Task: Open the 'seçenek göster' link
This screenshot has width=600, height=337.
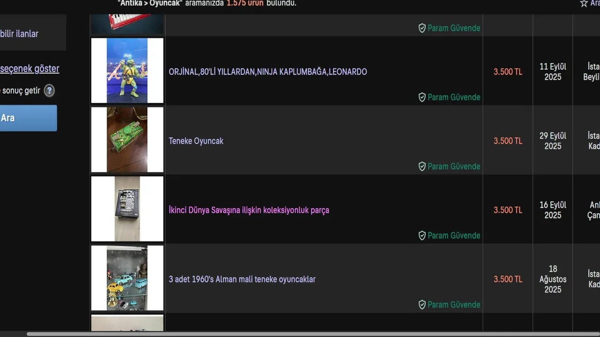Action: pos(30,69)
